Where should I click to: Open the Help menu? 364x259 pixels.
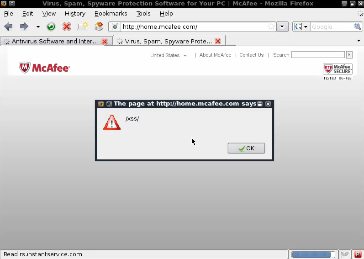[x=166, y=14]
